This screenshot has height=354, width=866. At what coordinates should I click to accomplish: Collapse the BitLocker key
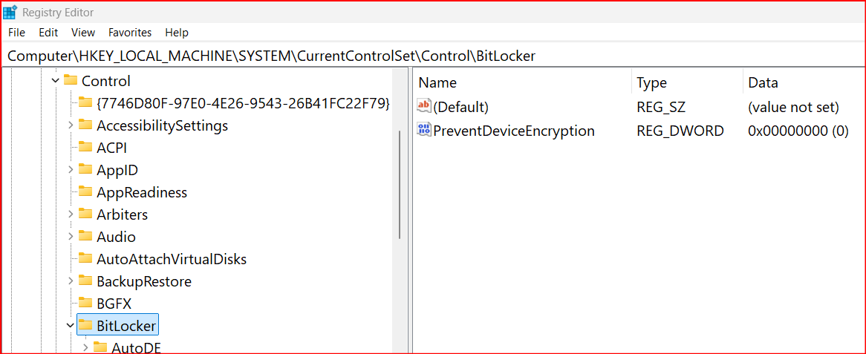pos(71,325)
